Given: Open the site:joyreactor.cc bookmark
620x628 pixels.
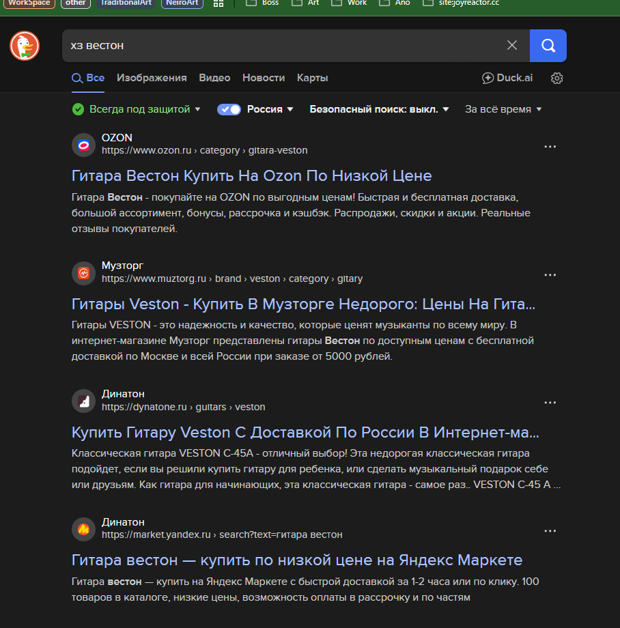Looking at the screenshot, I should [461, 3].
